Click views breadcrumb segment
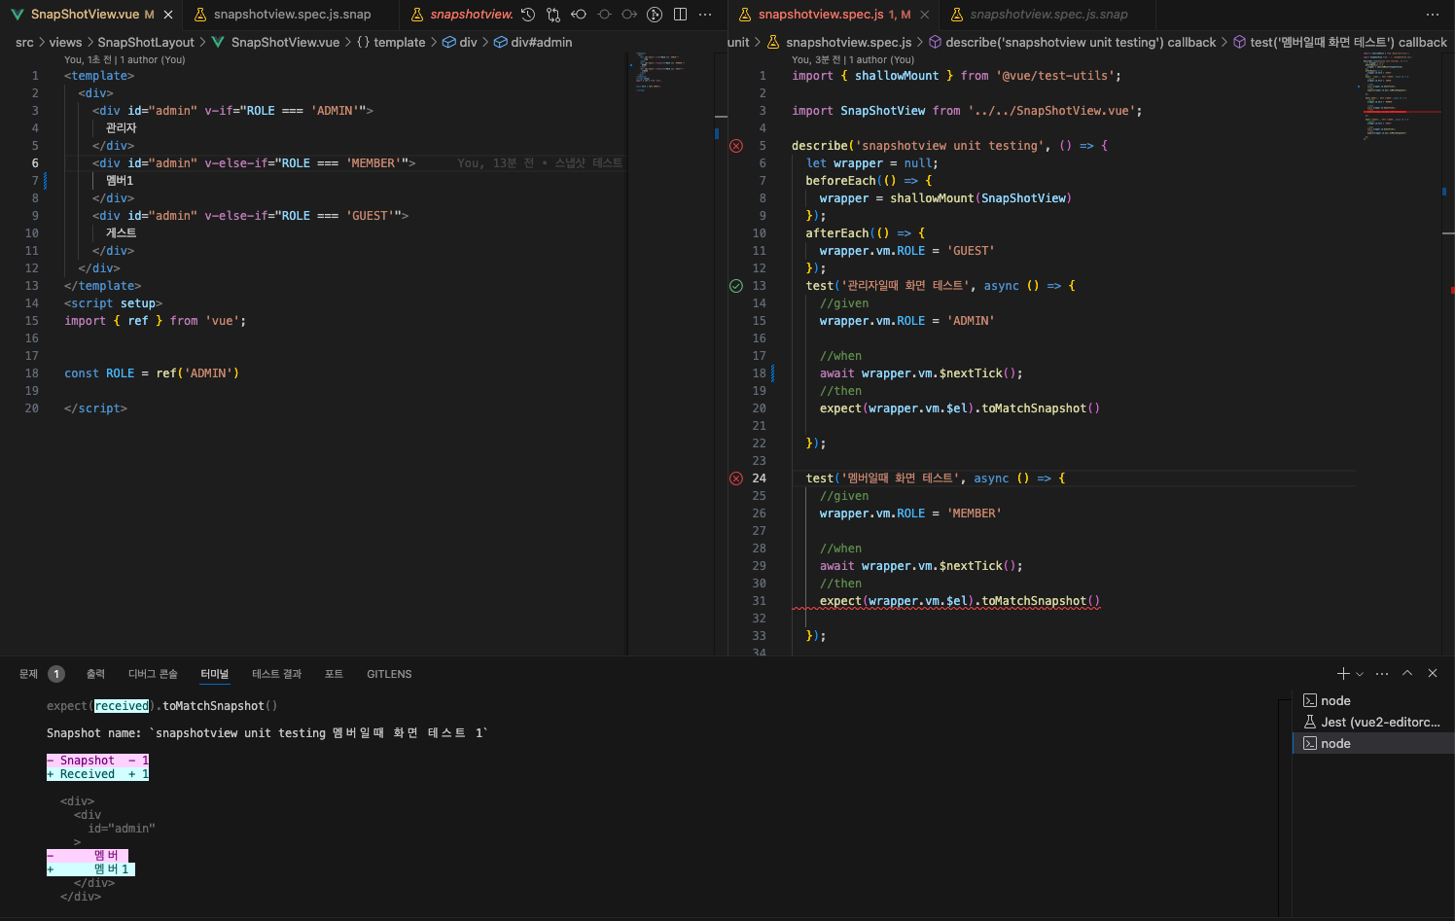 click(65, 42)
